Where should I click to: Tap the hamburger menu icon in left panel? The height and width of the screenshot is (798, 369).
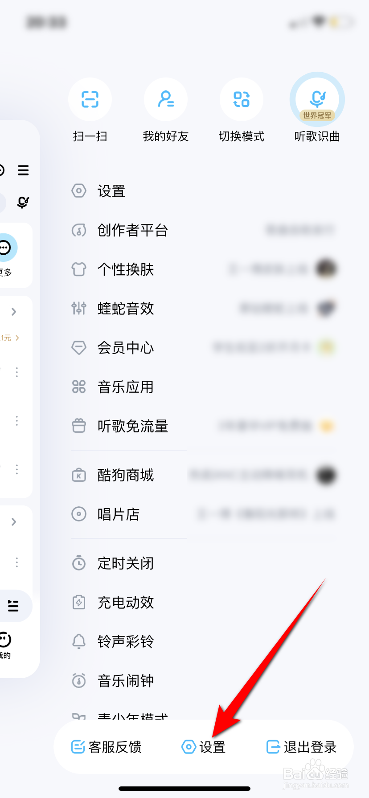pos(23,170)
